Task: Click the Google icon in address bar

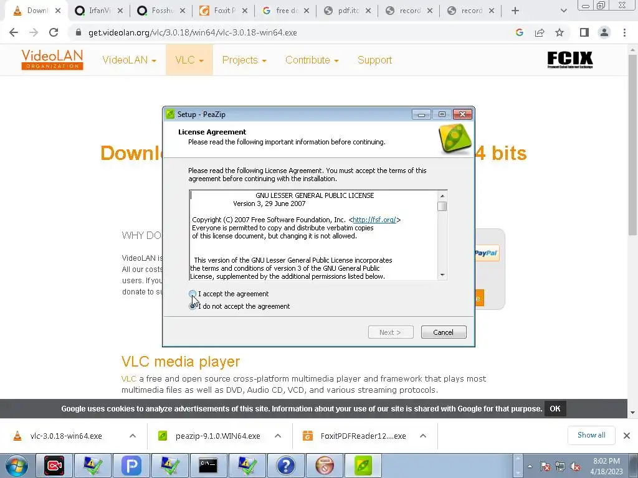Action: point(519,32)
